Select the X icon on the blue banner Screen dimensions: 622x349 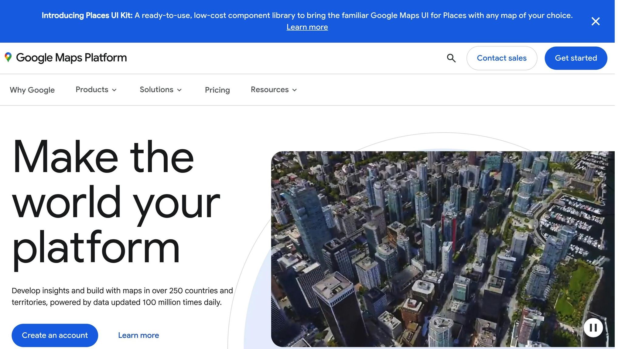click(595, 21)
